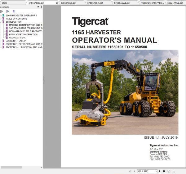Click the first bookmark toolbar icon

(2, 11)
